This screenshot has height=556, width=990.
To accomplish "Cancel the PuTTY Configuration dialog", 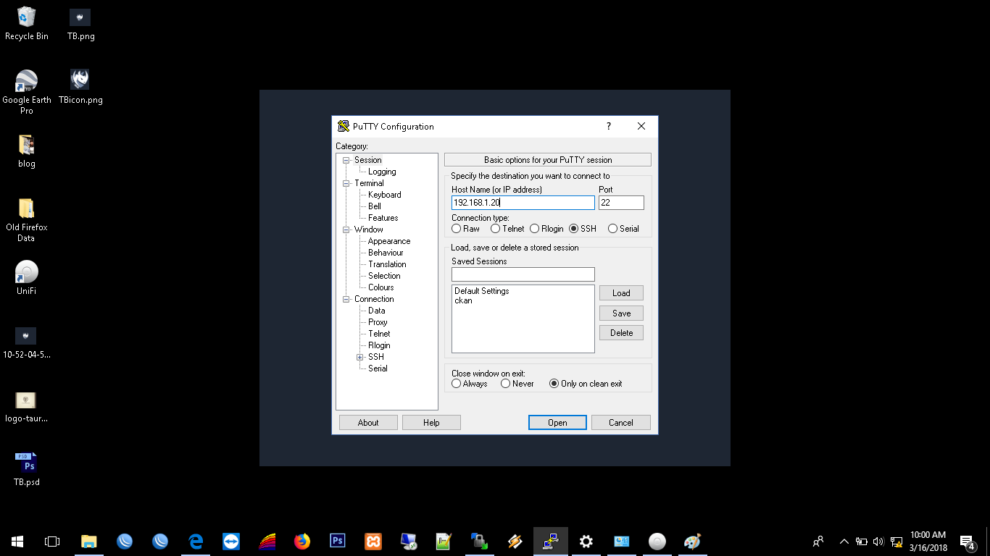I will click(x=621, y=423).
